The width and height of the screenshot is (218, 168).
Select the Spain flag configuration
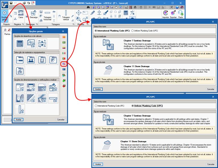(64, 37)
